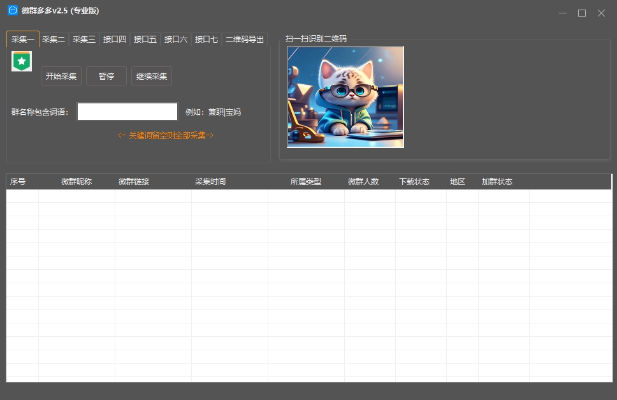Maximize the 微群多多 window
617x400 pixels.
[582, 13]
